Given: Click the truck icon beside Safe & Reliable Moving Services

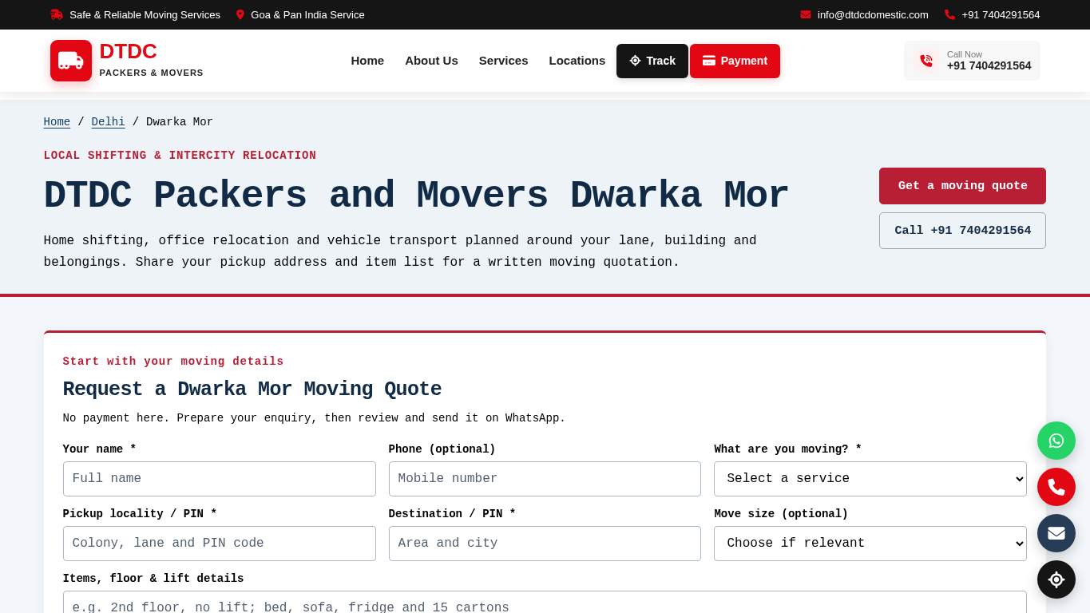Looking at the screenshot, I should 57,14.
